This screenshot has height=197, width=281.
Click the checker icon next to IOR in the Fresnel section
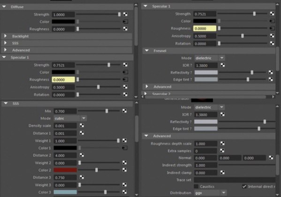coord(222,65)
